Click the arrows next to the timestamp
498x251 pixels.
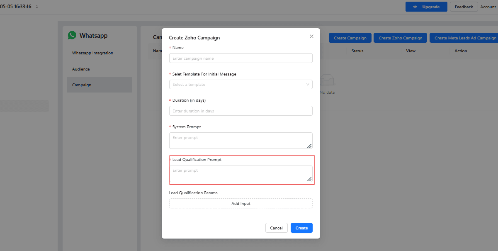(37, 7)
